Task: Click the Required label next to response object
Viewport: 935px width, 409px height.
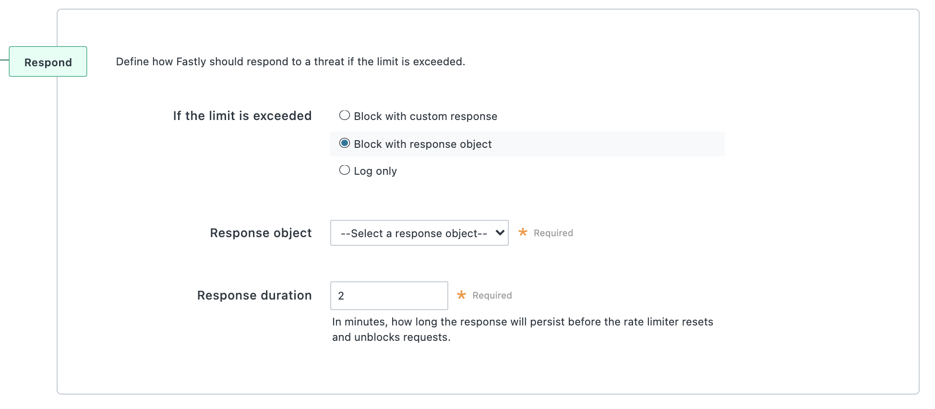Action: tap(552, 233)
